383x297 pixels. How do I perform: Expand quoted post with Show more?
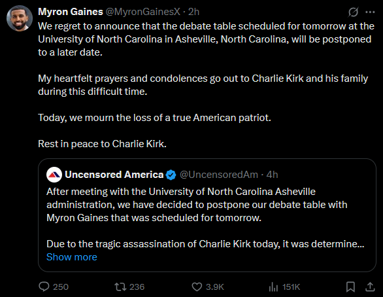(x=72, y=257)
